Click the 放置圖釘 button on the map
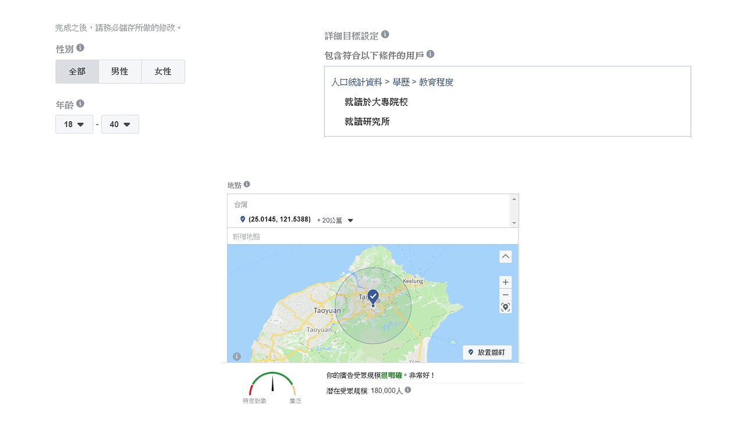Image resolution: width=745 pixels, height=422 pixels. [x=487, y=352]
